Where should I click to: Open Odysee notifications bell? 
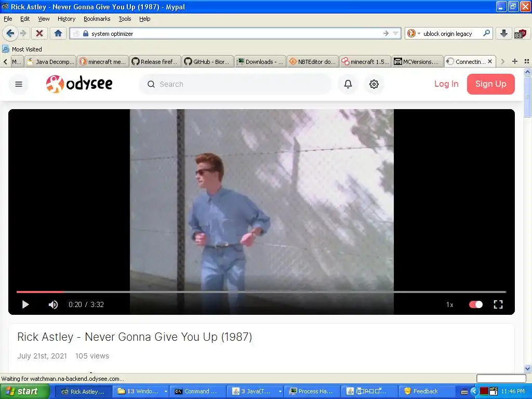point(348,84)
